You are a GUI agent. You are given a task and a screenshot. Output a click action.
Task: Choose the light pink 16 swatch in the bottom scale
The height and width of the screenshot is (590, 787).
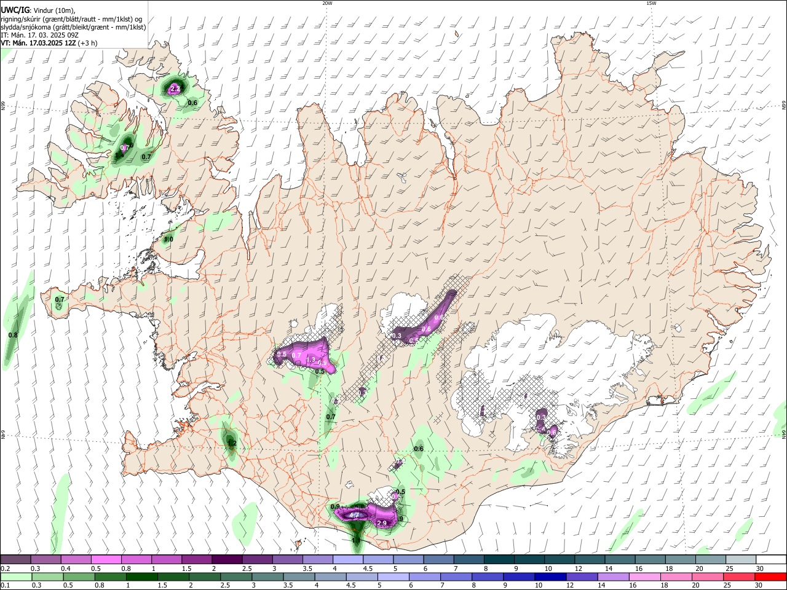click(644, 576)
